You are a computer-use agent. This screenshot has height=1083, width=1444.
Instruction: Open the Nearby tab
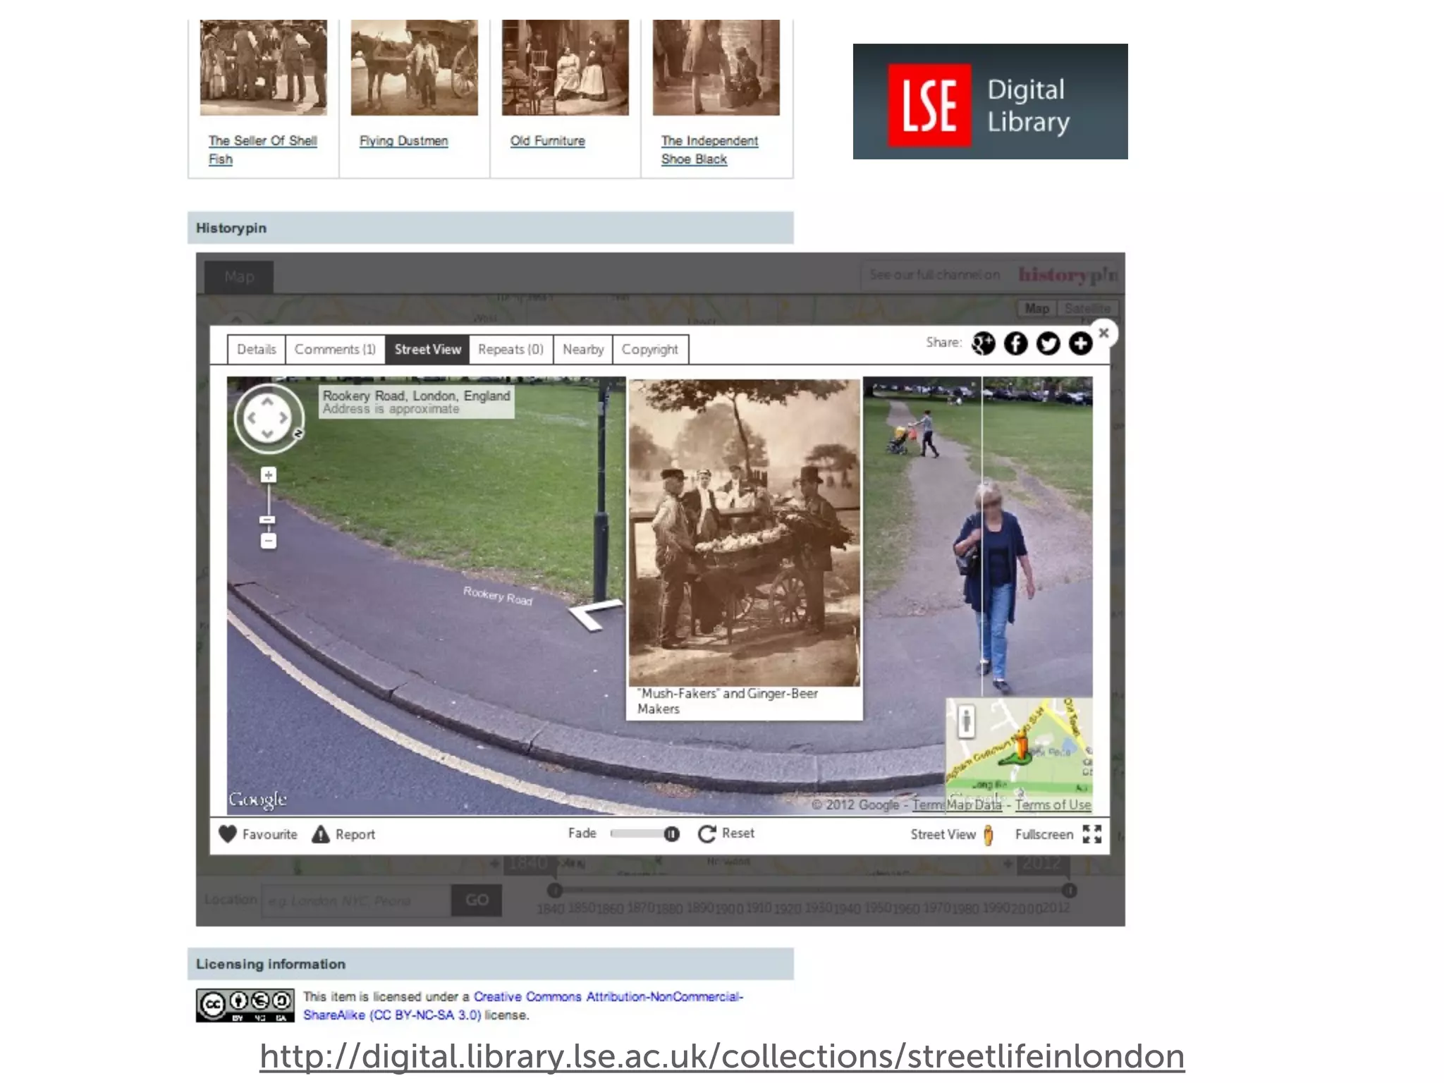583,350
